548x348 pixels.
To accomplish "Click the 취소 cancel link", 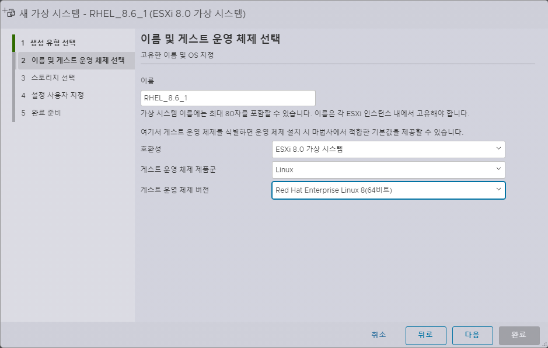I will (379, 335).
